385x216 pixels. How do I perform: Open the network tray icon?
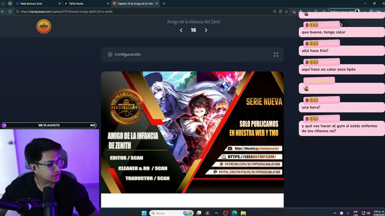coord(363,213)
